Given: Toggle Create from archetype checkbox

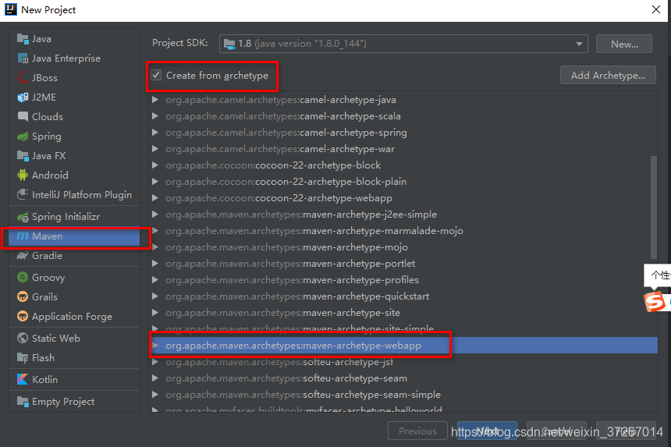Looking at the screenshot, I should click(x=157, y=76).
